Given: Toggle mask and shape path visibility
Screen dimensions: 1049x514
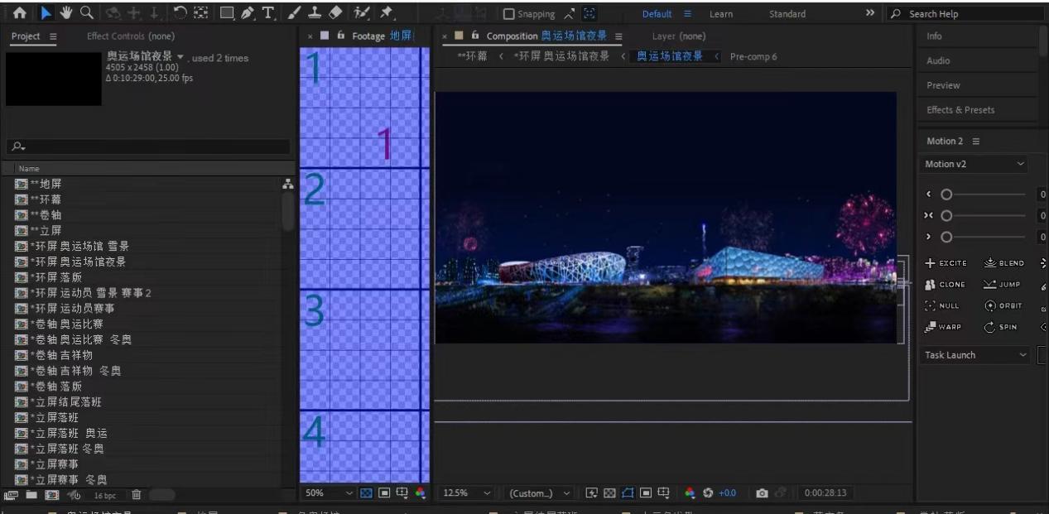Looking at the screenshot, I should click(628, 493).
